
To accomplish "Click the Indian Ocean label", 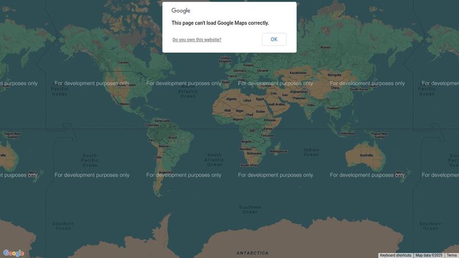I will (x=311, y=152).
